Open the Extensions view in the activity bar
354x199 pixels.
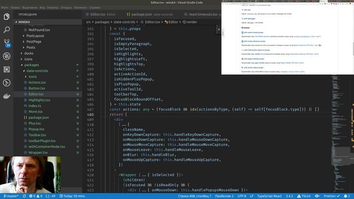pos(7,70)
